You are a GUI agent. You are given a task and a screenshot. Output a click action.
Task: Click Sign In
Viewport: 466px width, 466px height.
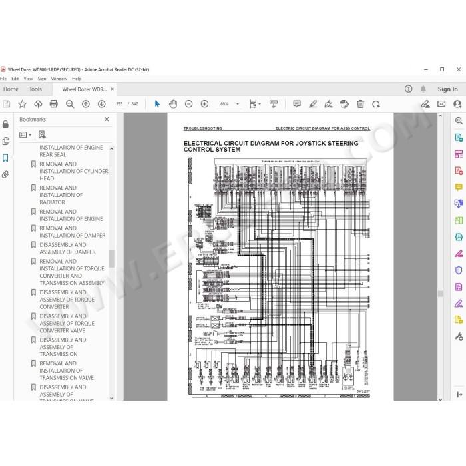pos(447,89)
